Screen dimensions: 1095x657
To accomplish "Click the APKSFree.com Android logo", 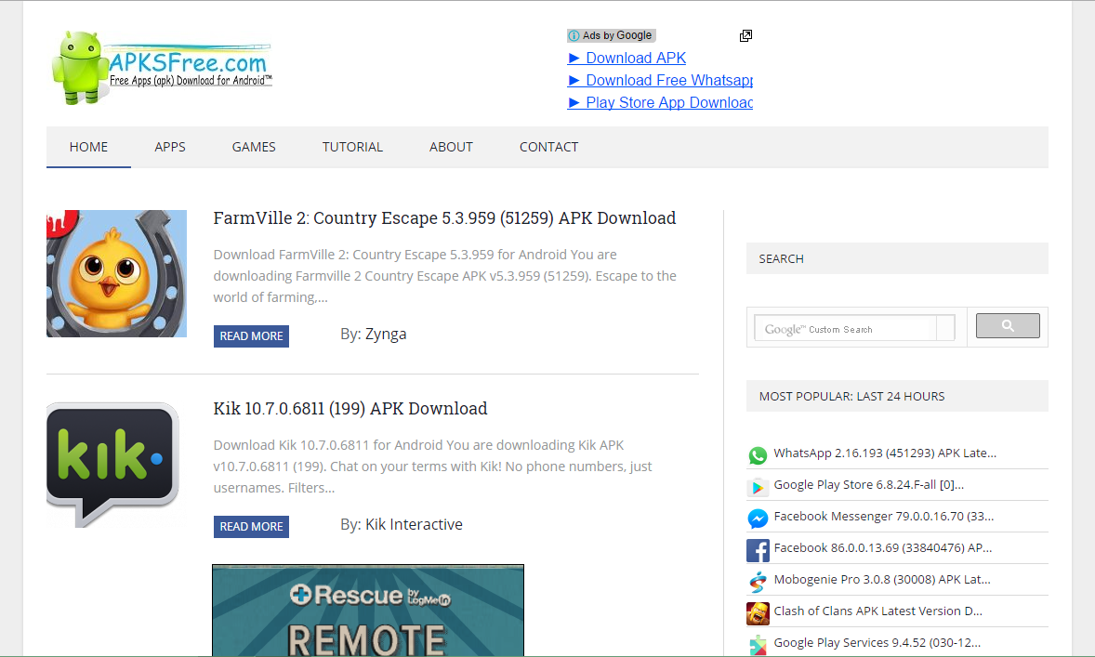I will click(162, 68).
